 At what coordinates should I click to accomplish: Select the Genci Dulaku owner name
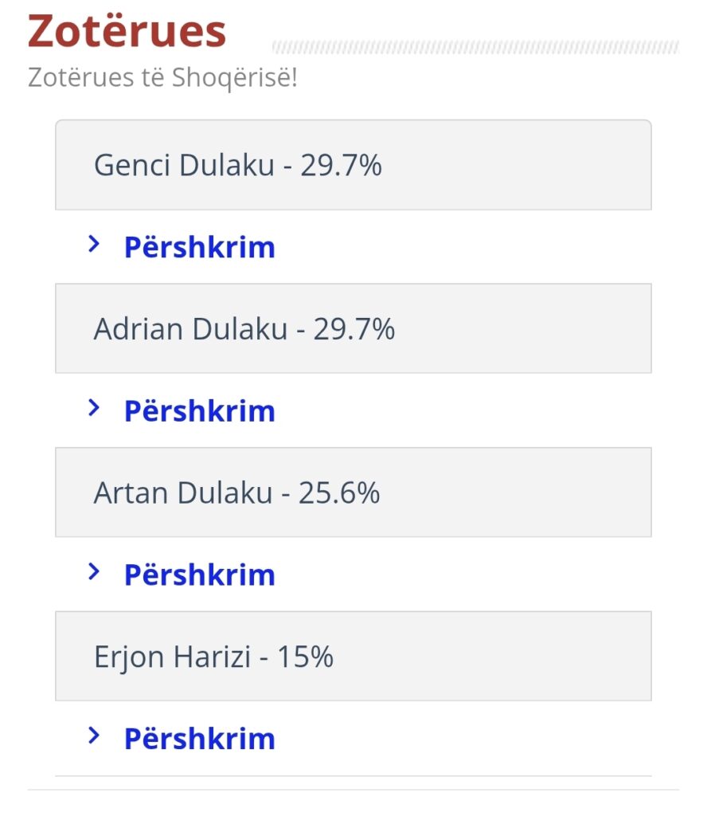(184, 166)
